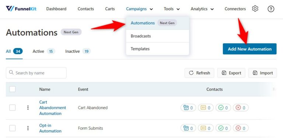Click active contacts badge for Opt-in Automation

(188, 128)
